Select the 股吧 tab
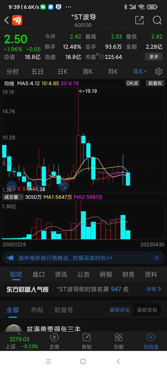This screenshot has height=371, width=167. (16, 274)
